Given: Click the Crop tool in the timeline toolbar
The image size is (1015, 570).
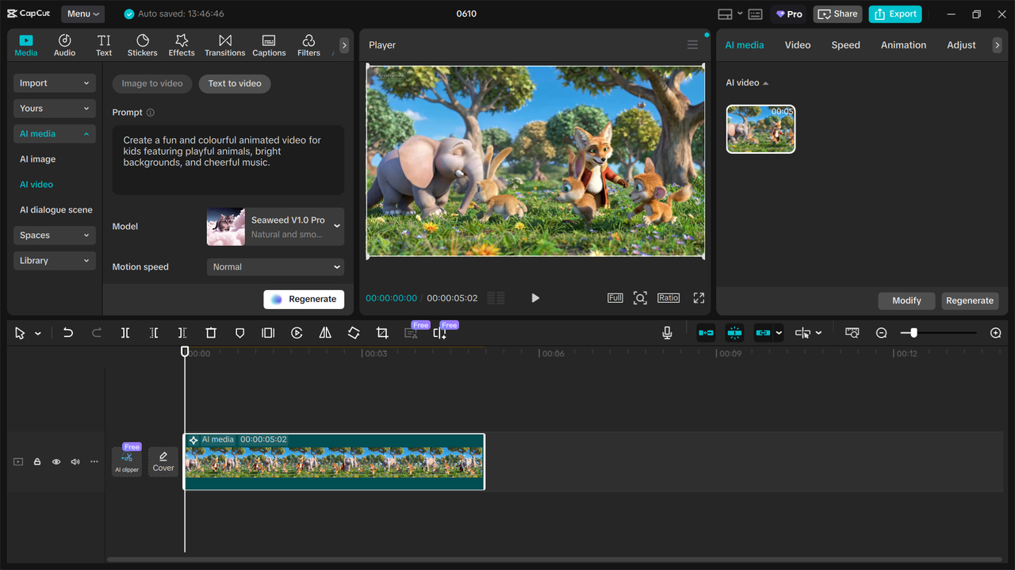Looking at the screenshot, I should coord(381,333).
